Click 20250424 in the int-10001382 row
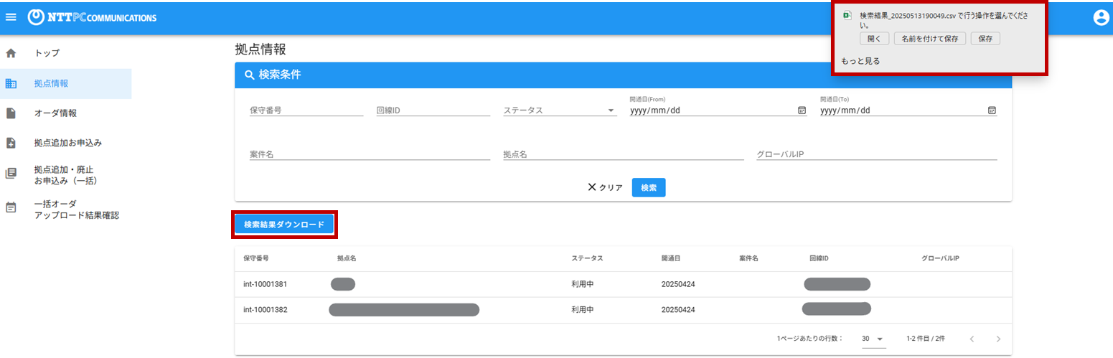1113x358 pixels. click(x=678, y=310)
